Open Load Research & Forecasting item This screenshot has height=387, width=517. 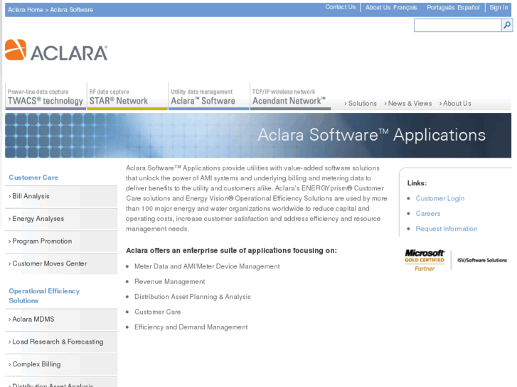click(x=61, y=342)
